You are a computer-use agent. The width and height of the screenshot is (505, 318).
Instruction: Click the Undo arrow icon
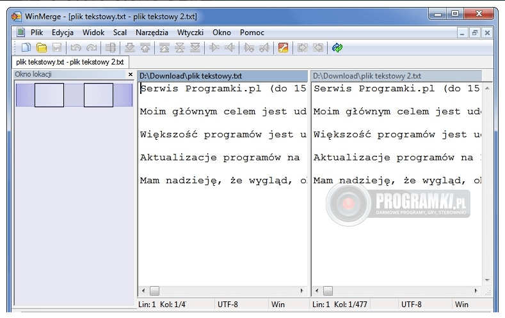point(76,48)
